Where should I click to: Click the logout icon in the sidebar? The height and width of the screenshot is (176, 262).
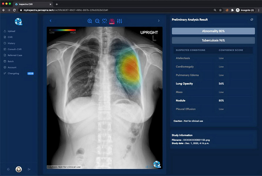tap(29, 169)
